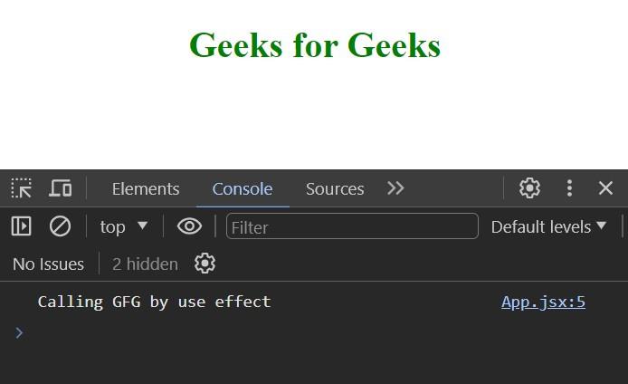Click the 2 hidden messages label
Viewport: 628px width, 384px height.
pyautogui.click(x=145, y=264)
